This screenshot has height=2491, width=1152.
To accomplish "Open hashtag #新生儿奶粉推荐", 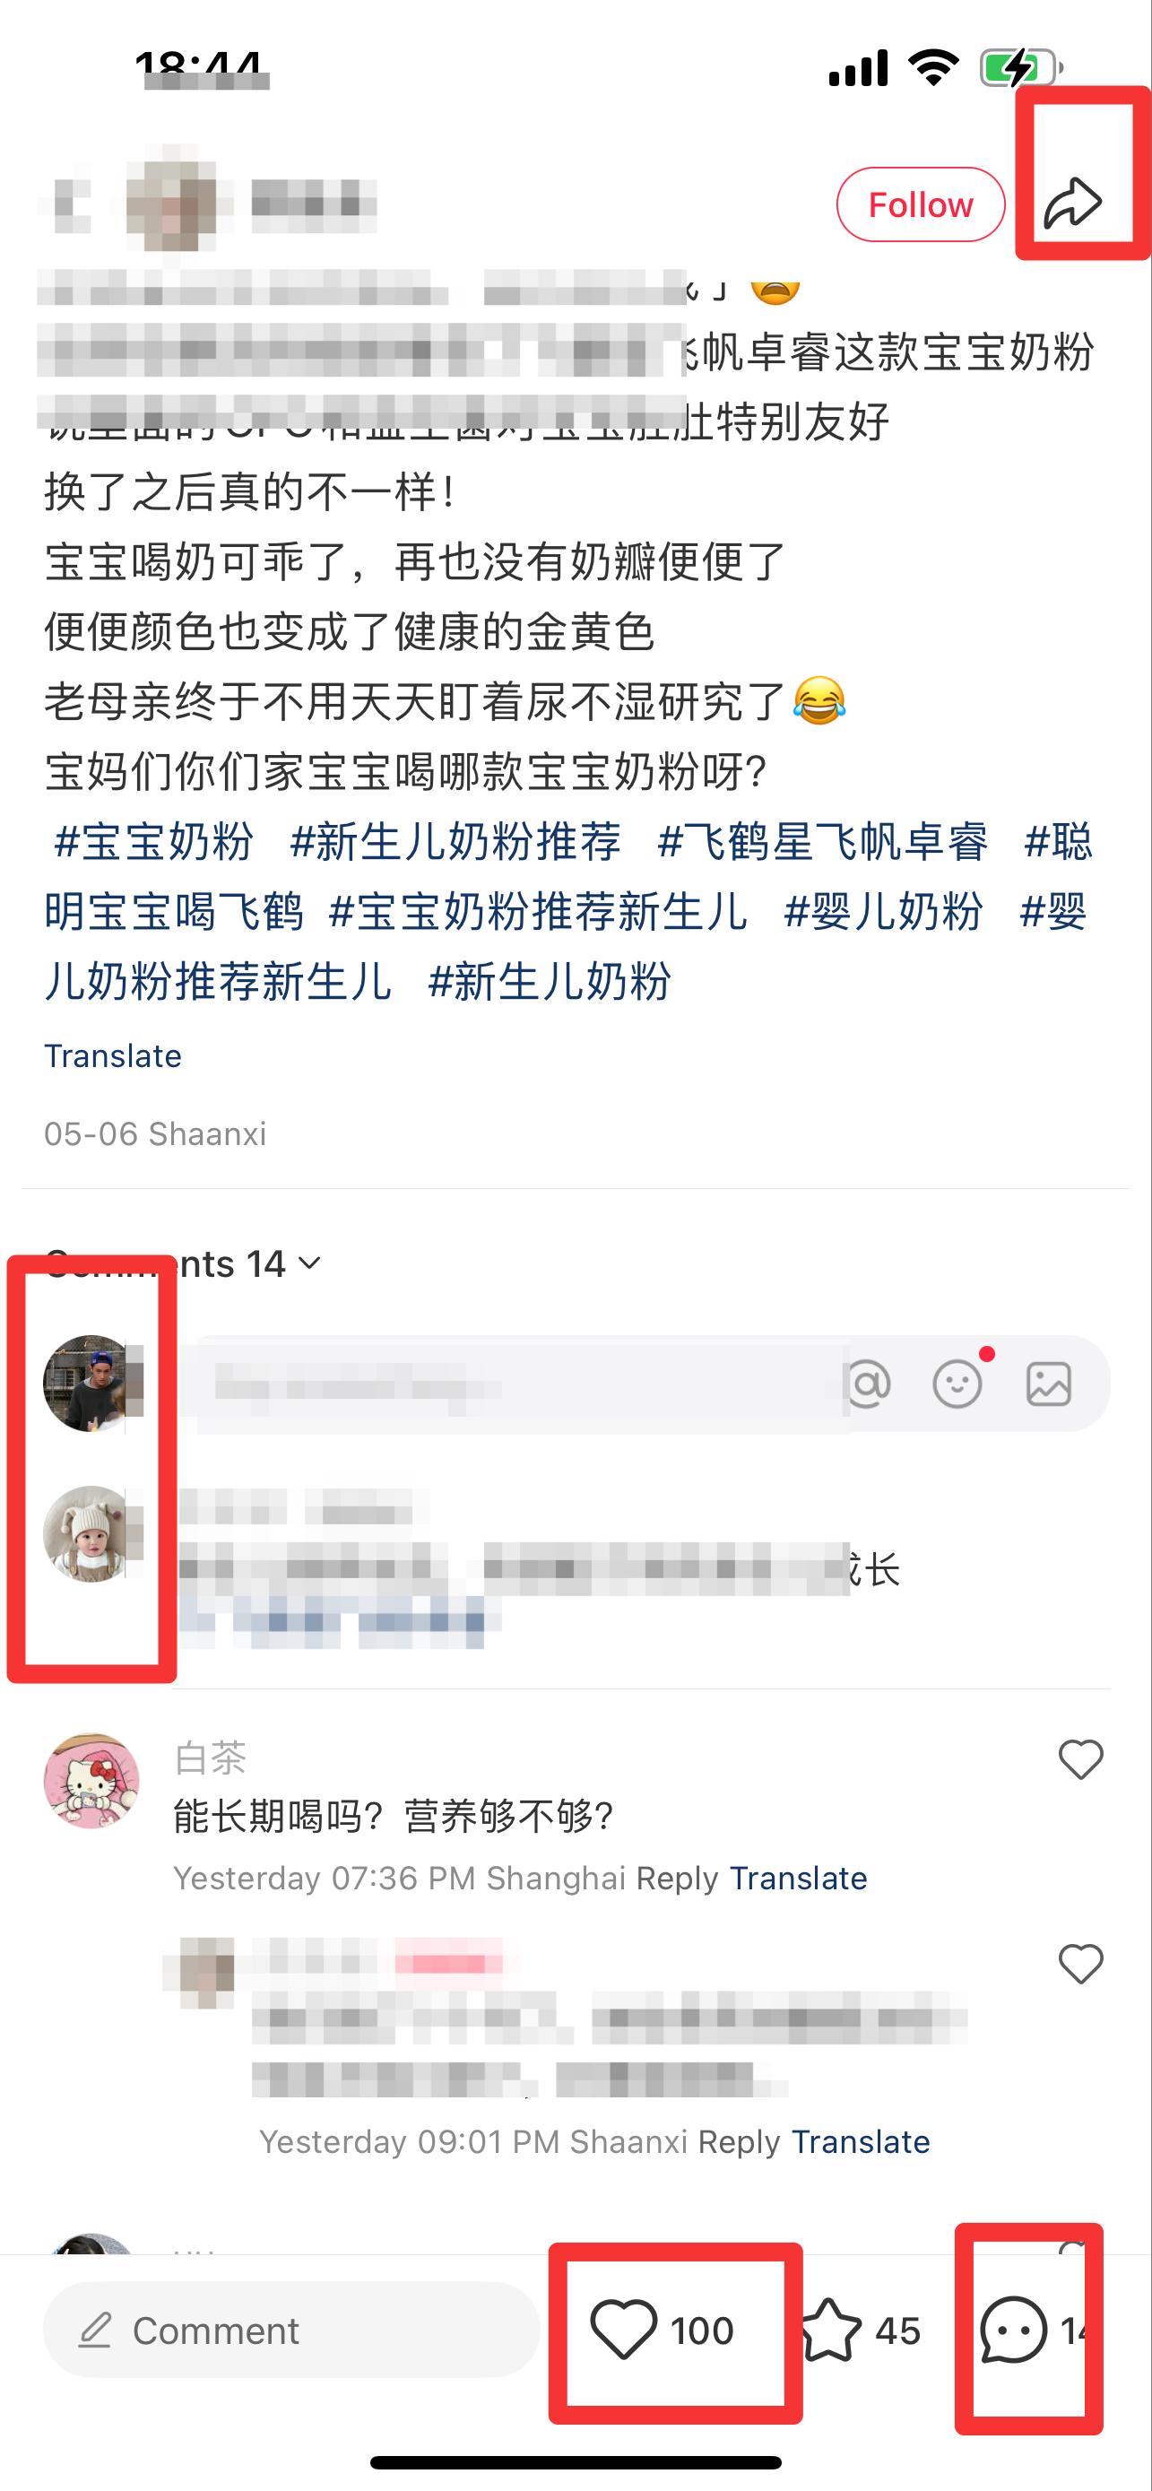I will pyautogui.click(x=455, y=841).
